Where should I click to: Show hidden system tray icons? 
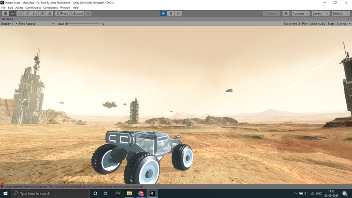(x=295, y=194)
